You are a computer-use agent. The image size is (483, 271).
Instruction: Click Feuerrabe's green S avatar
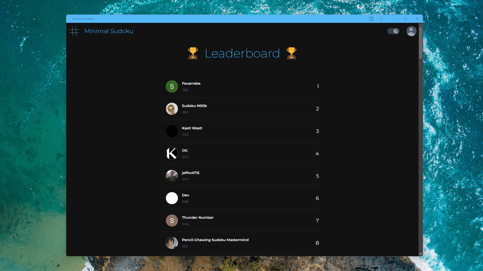172,86
